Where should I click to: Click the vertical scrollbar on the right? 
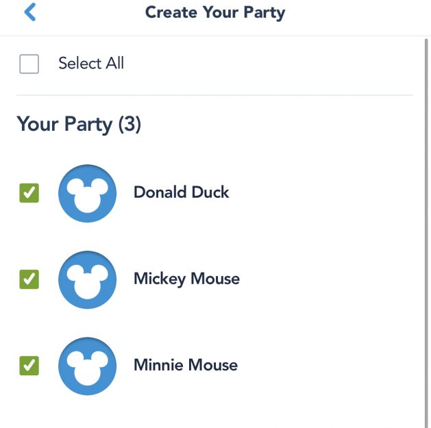pos(426,231)
